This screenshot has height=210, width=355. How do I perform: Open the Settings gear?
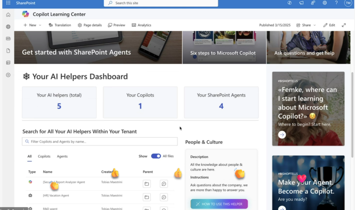[x=324, y=3]
